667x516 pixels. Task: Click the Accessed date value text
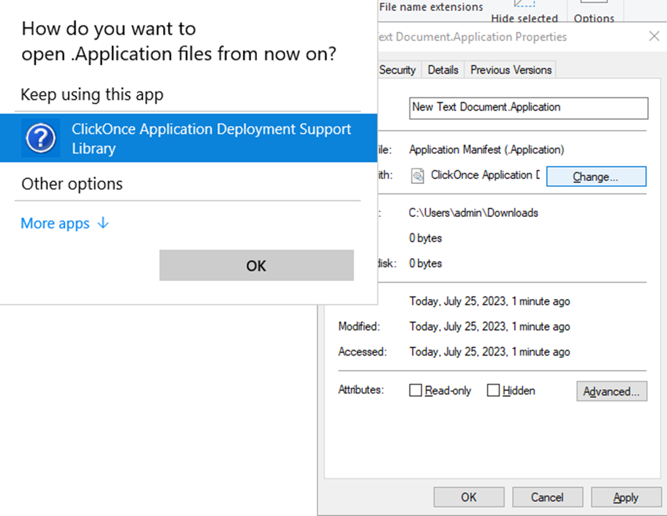point(490,351)
